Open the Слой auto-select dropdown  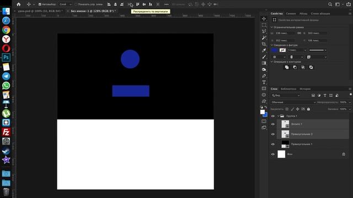pos(65,4)
